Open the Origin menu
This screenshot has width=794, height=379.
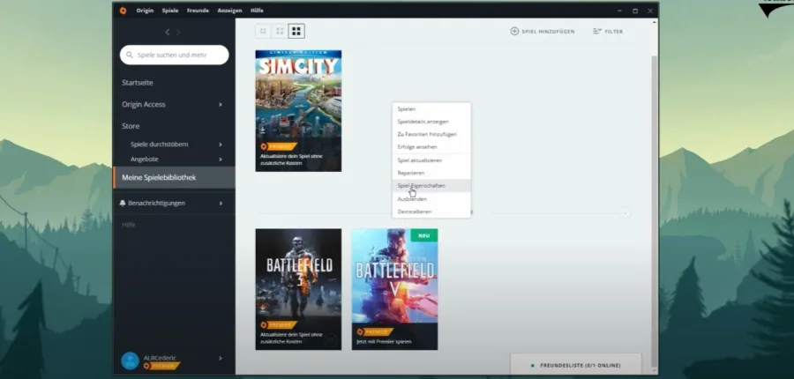145,10
